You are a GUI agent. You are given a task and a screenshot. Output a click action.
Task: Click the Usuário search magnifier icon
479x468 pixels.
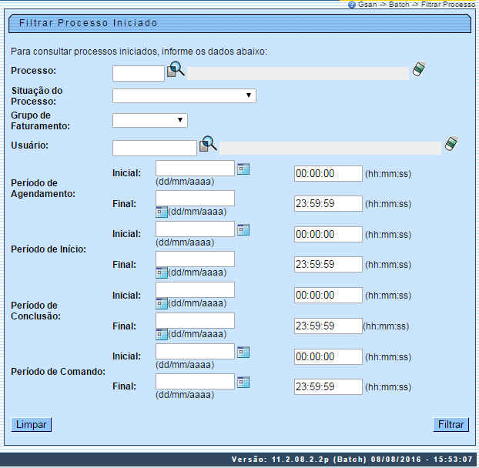pyautogui.click(x=209, y=144)
